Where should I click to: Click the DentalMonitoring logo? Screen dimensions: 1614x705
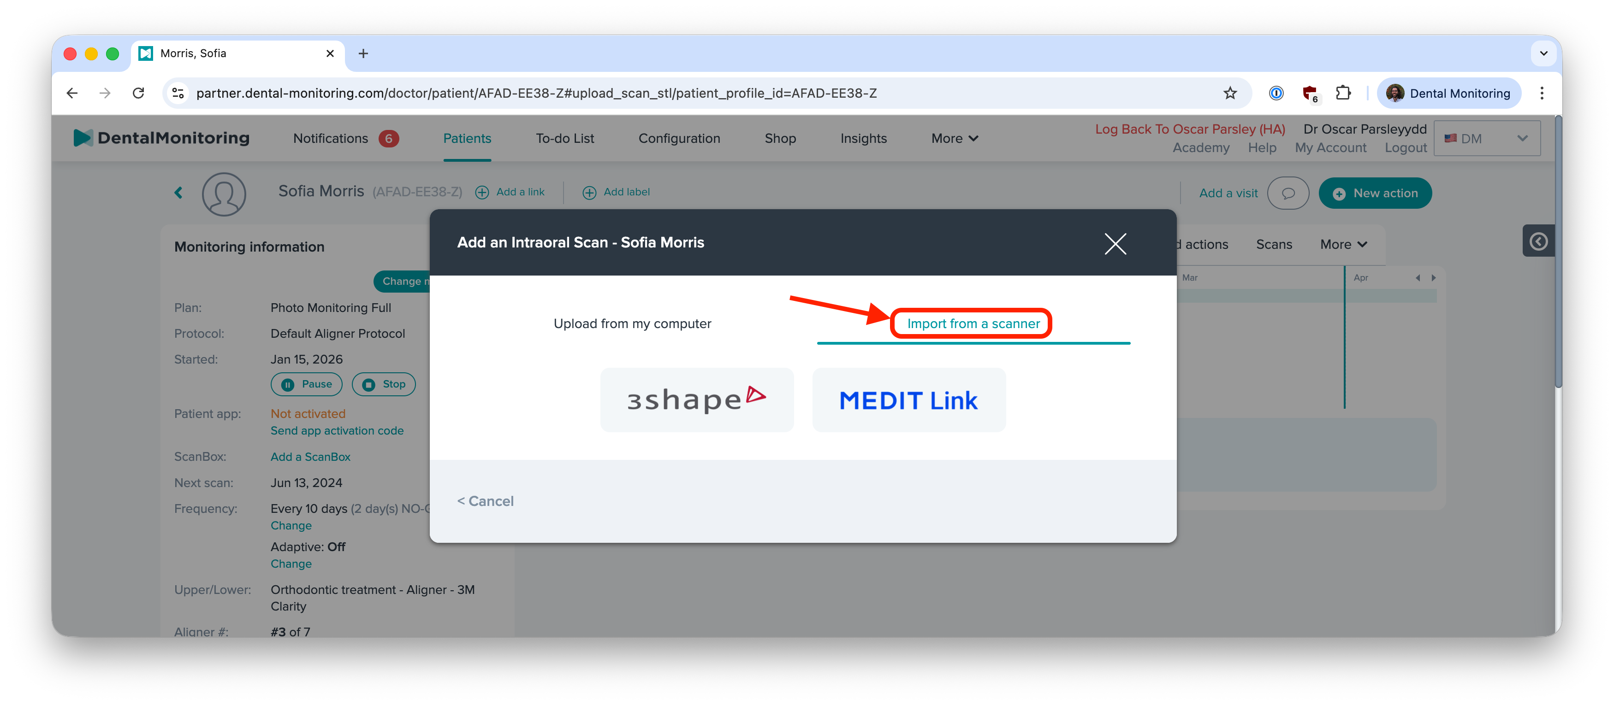(x=161, y=138)
